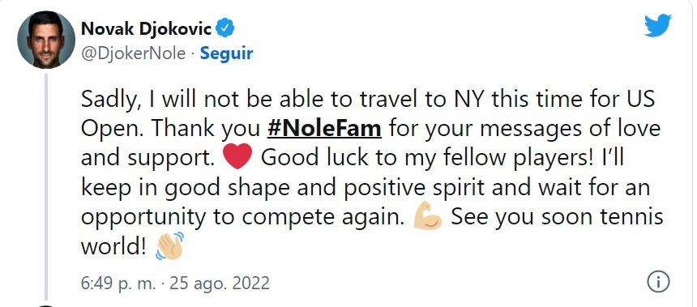Click the 6:49 p. m. timestamp
The height and width of the screenshot is (307, 697).
pyautogui.click(x=118, y=283)
